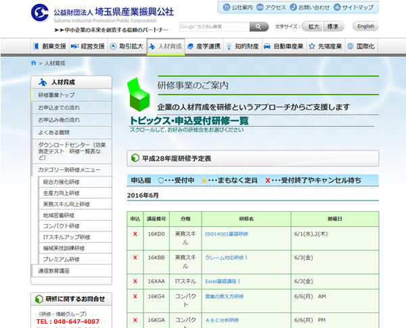Click the running person icon beside sidebar 人材育成
This screenshot has height=328, width=406.
43,82
